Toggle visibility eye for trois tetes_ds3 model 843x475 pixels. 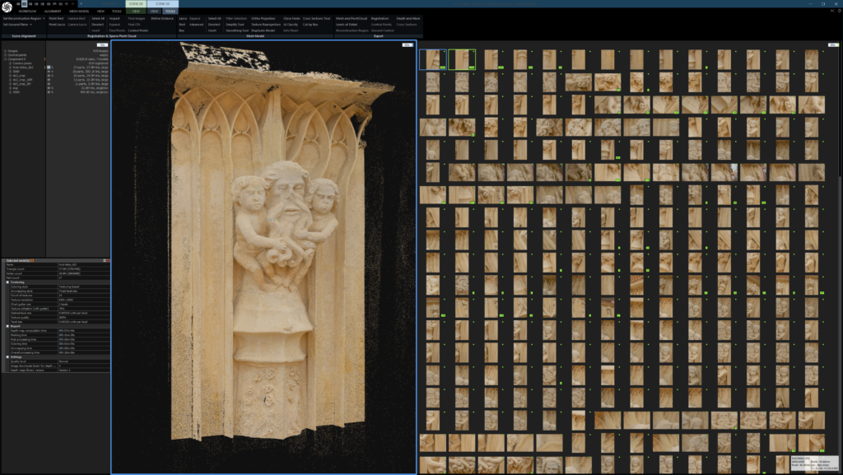49,68
